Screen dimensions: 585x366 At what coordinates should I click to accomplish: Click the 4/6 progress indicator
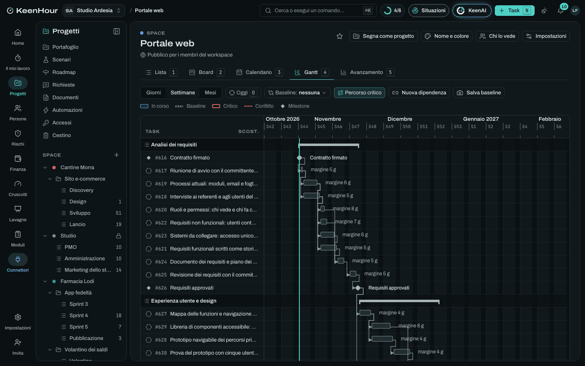click(392, 11)
